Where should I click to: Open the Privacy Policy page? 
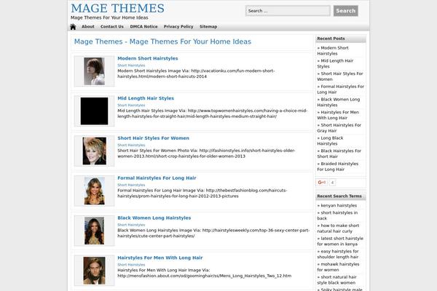click(178, 27)
